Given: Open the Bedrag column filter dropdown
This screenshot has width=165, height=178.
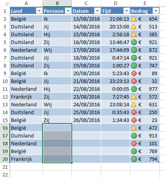Looking at the screenshot, I should (x=156, y=11).
